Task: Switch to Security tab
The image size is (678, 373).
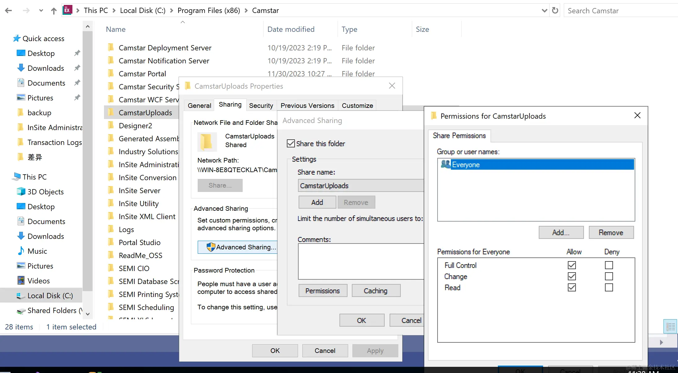Action: 261,105
